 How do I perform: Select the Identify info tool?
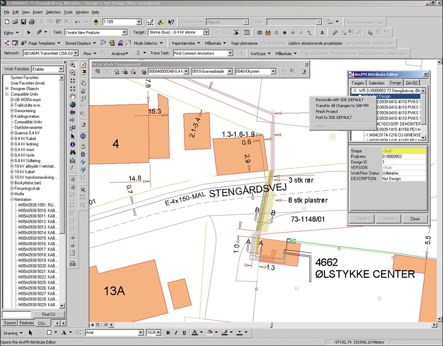[x=73, y=144]
